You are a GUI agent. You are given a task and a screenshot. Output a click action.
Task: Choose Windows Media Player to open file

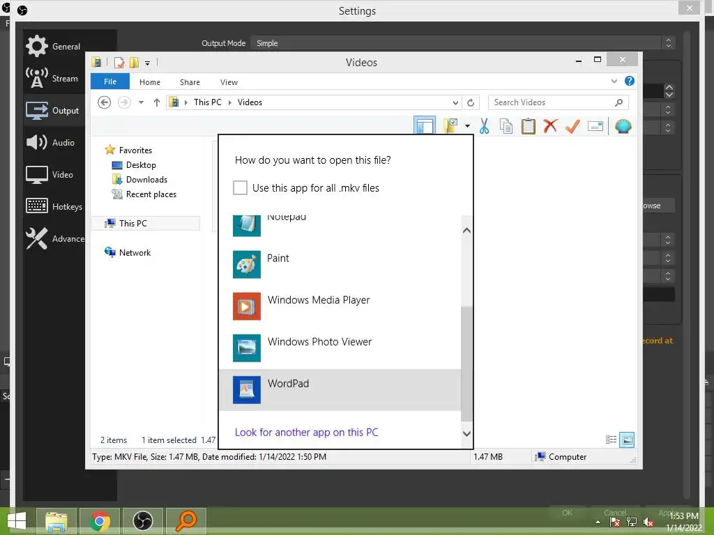[340, 307]
